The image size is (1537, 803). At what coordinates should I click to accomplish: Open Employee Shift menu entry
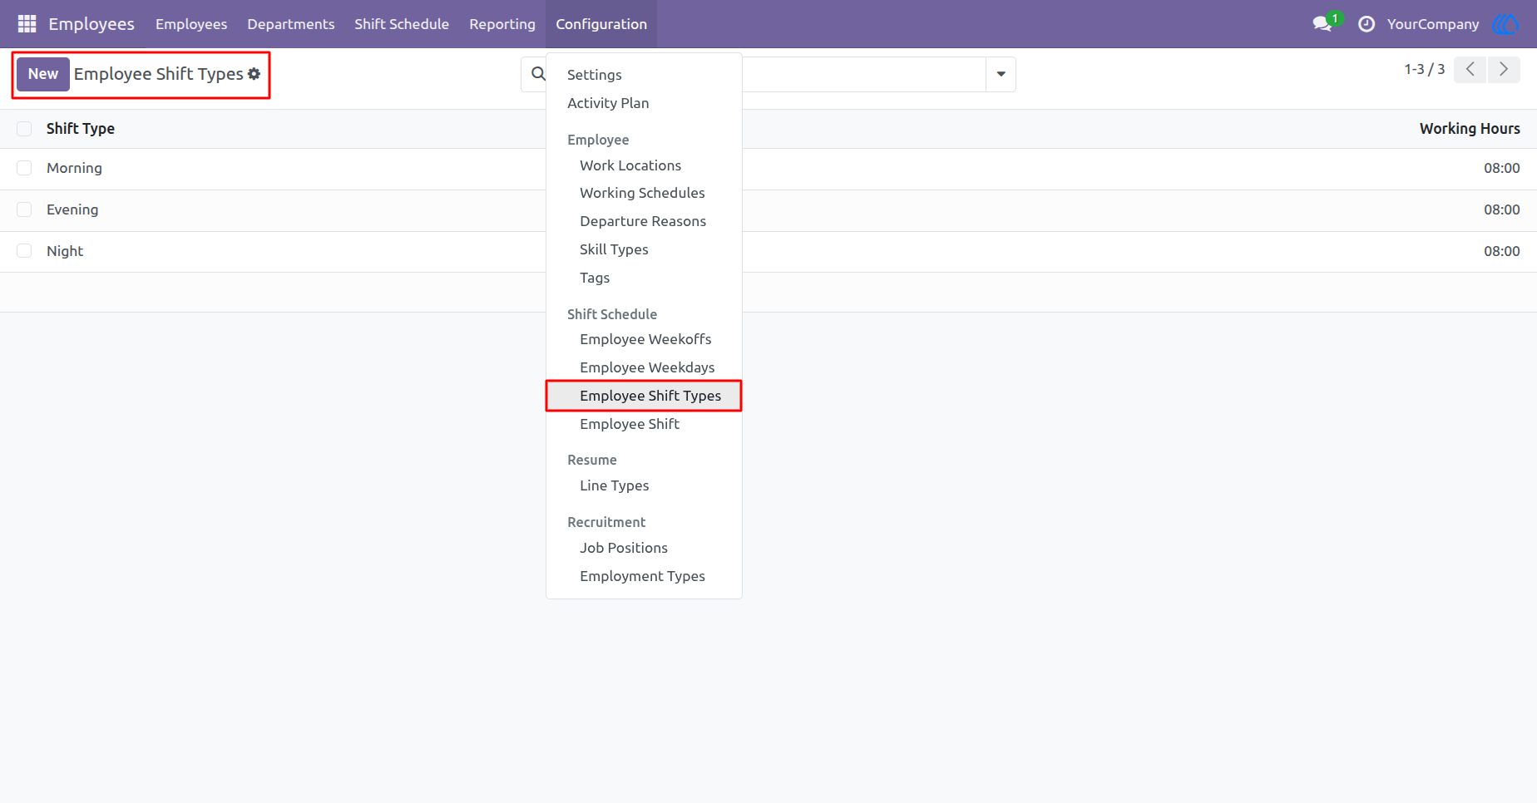[644, 424]
